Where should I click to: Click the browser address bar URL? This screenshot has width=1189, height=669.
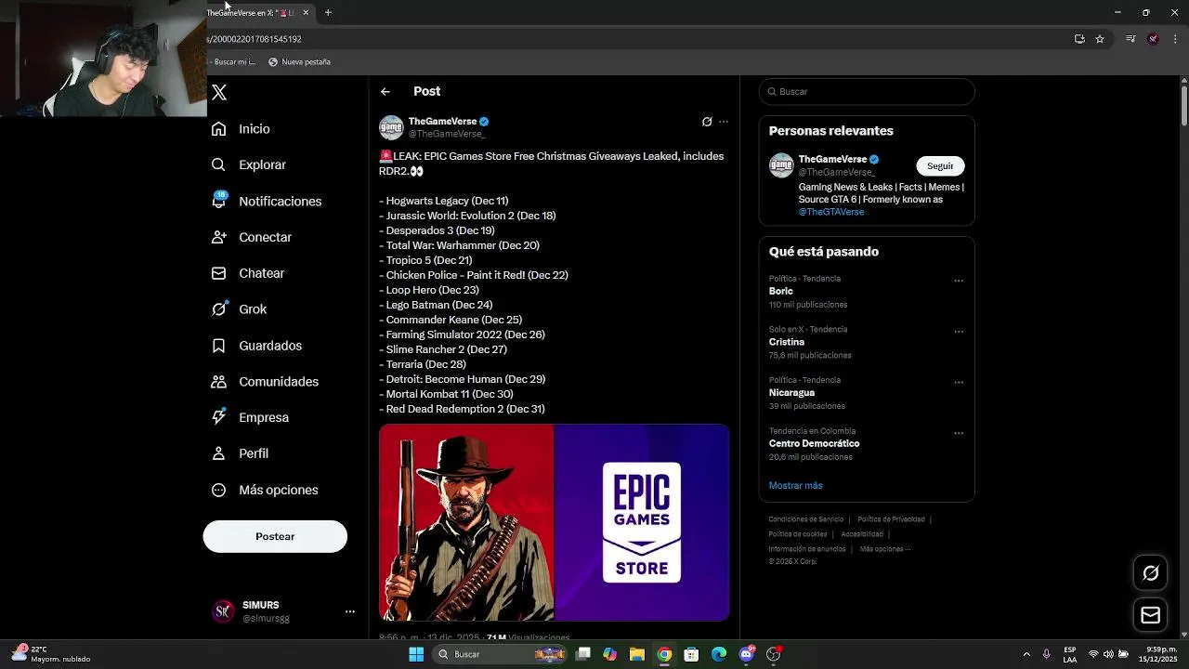[255, 39]
